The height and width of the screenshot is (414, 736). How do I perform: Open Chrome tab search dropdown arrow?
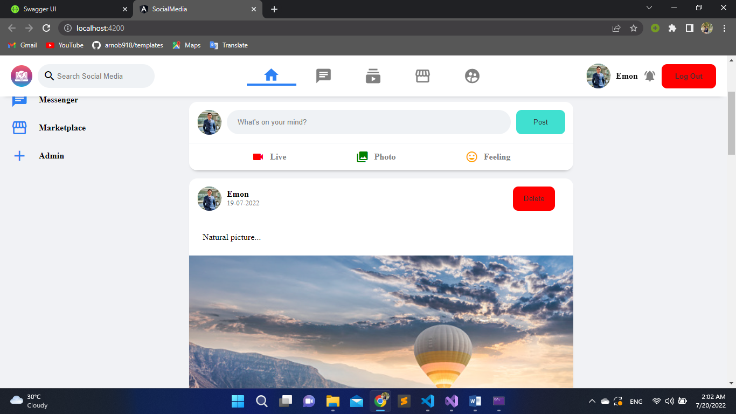(649, 8)
